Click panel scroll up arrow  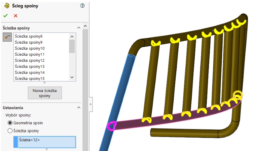point(85,26)
